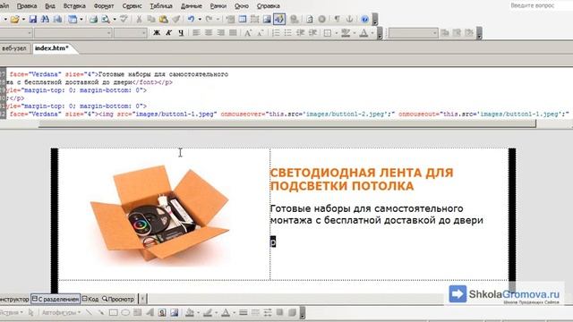Screen dimensions: 573x322
Task: Click the code pane horizontal scrollbar
Action: (287, 123)
